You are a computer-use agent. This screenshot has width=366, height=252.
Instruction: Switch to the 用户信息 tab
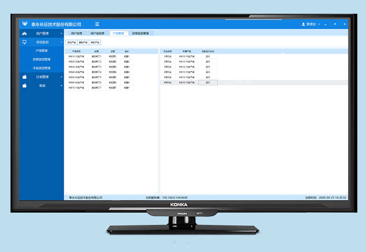[76, 33]
